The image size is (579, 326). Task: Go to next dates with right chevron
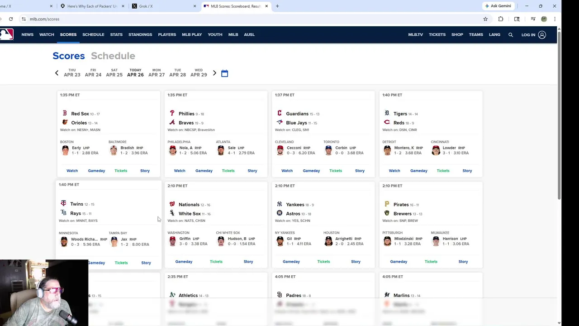(x=214, y=73)
